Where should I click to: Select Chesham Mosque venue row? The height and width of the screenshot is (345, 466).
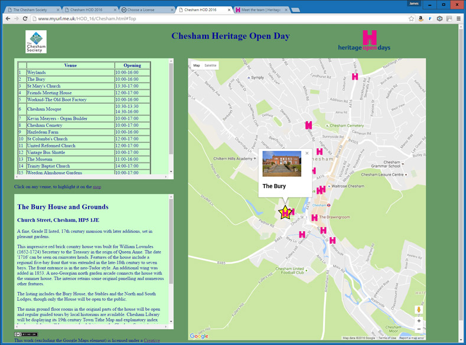click(x=84, y=109)
